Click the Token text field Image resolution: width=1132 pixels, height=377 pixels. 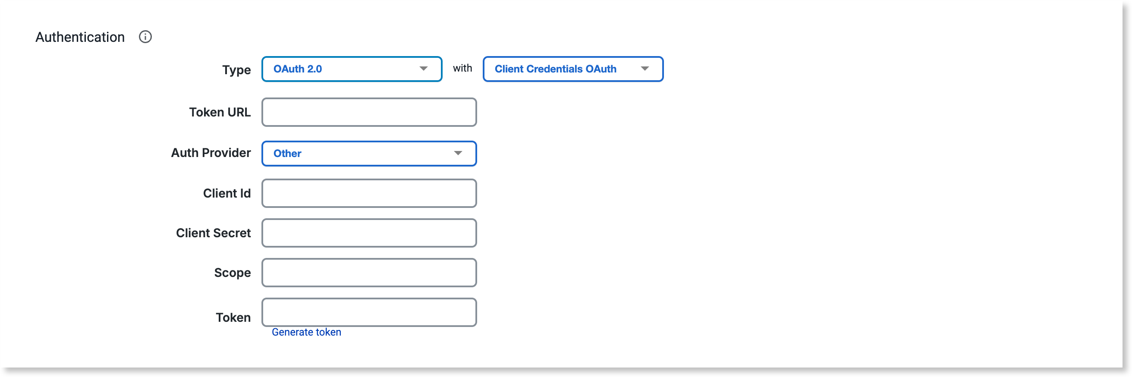tap(369, 312)
